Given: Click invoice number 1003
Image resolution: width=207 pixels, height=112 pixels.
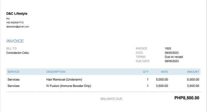Looking at the screenshot, I should [168, 48].
